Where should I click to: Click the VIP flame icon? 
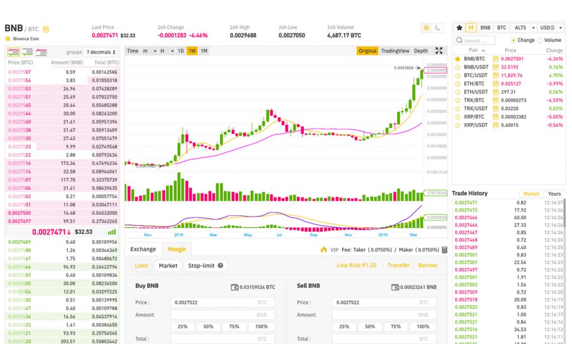click(323, 249)
